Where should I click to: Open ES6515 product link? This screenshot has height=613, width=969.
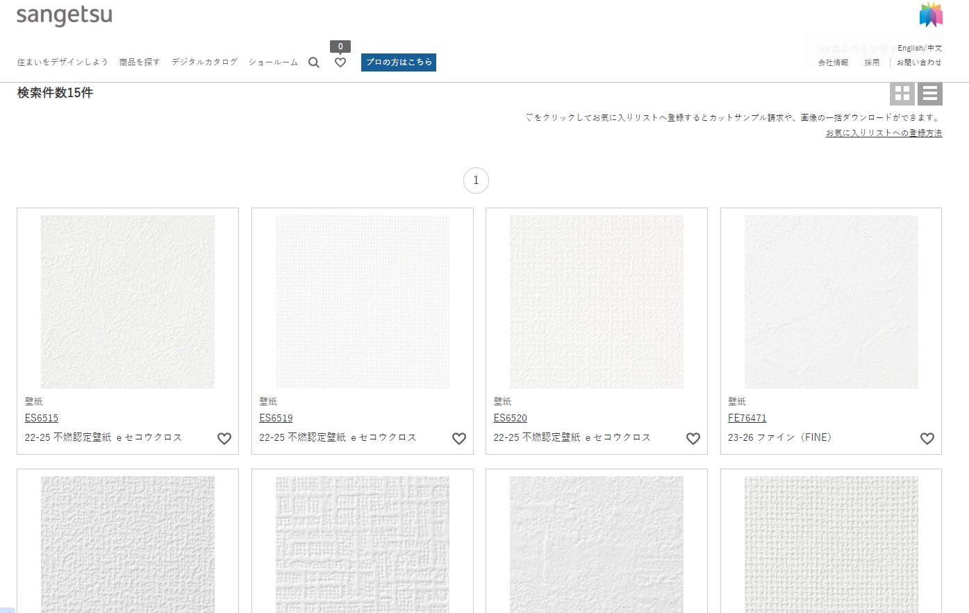click(x=42, y=418)
